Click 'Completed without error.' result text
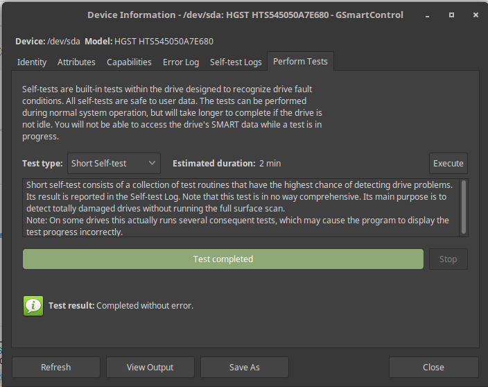The width and height of the screenshot is (488, 387). coord(145,306)
